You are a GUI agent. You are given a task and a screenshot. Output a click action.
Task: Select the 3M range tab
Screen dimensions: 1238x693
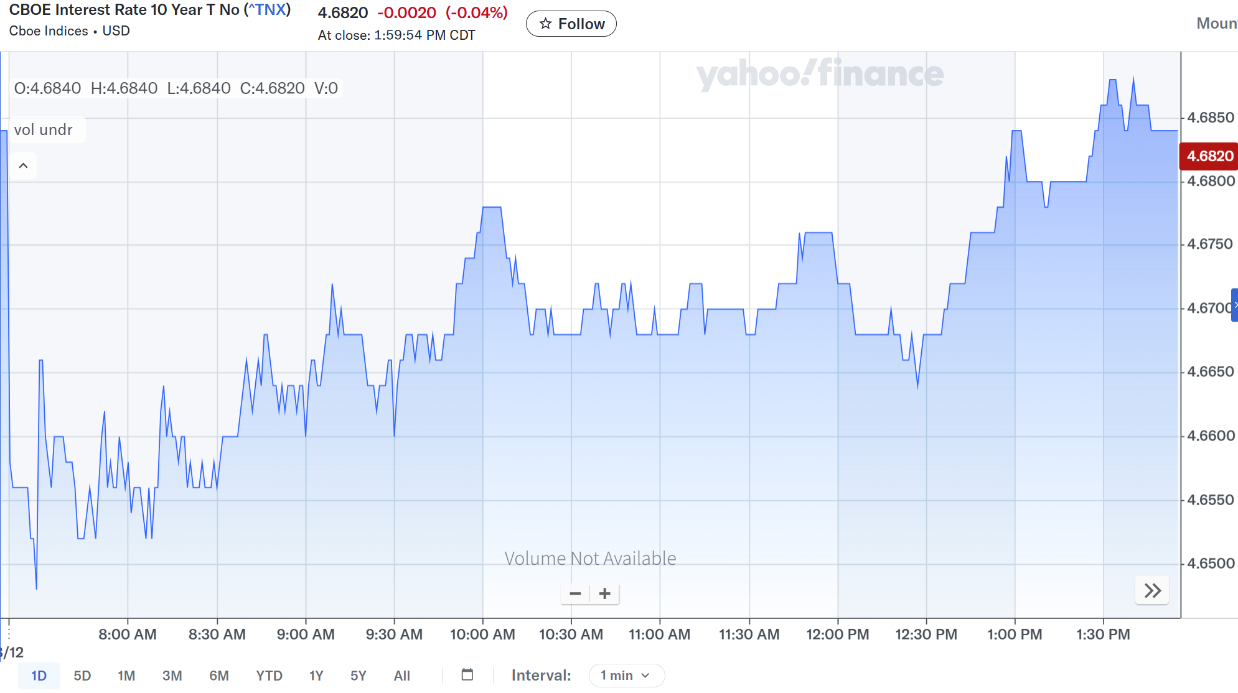(172, 676)
